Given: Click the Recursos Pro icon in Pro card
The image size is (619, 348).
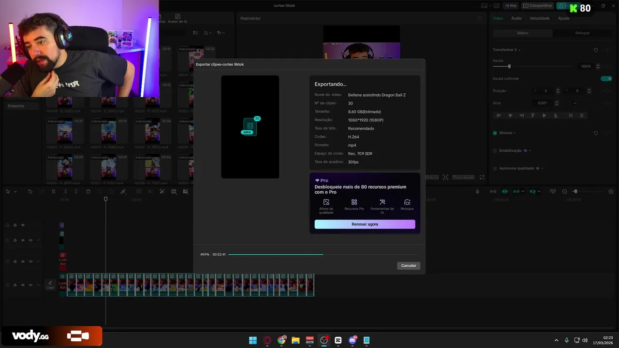Looking at the screenshot, I should coord(354,202).
